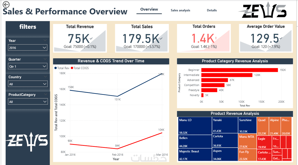Click the ZEUS logo in the header

coord(263,10)
